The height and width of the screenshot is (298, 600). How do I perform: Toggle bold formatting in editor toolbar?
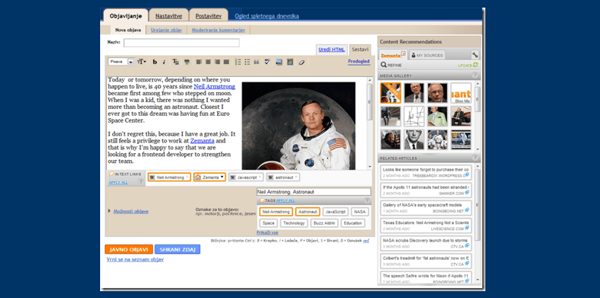(x=154, y=62)
